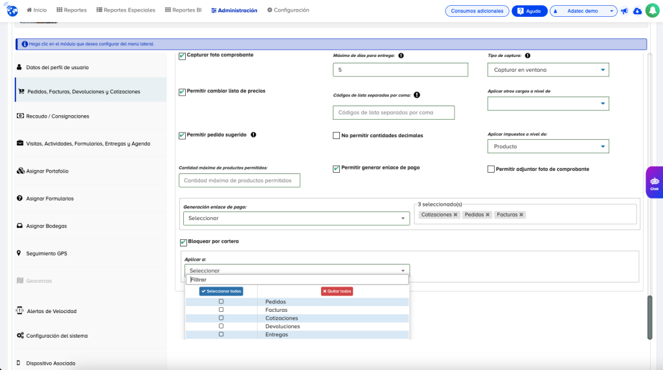
Task: Open the Chat widget
Action: (654, 182)
